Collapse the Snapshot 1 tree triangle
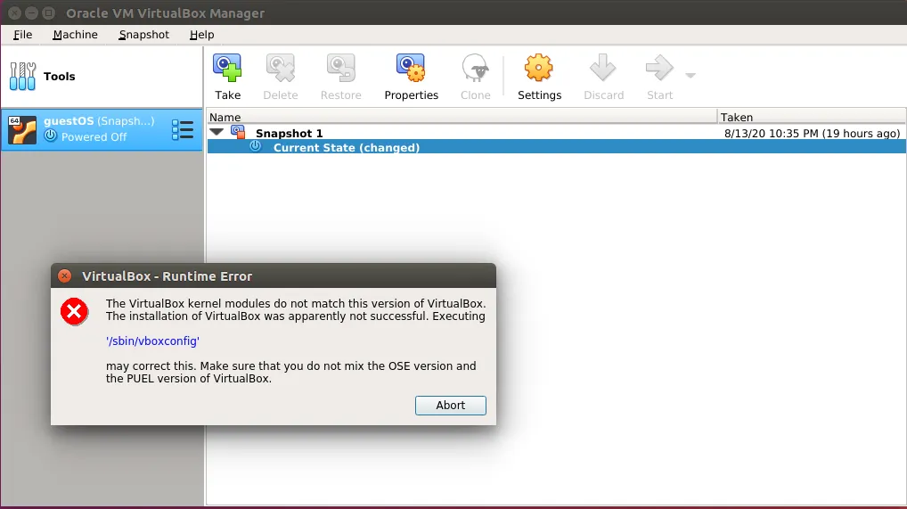Viewport: 907px width, 509px height. point(217,132)
